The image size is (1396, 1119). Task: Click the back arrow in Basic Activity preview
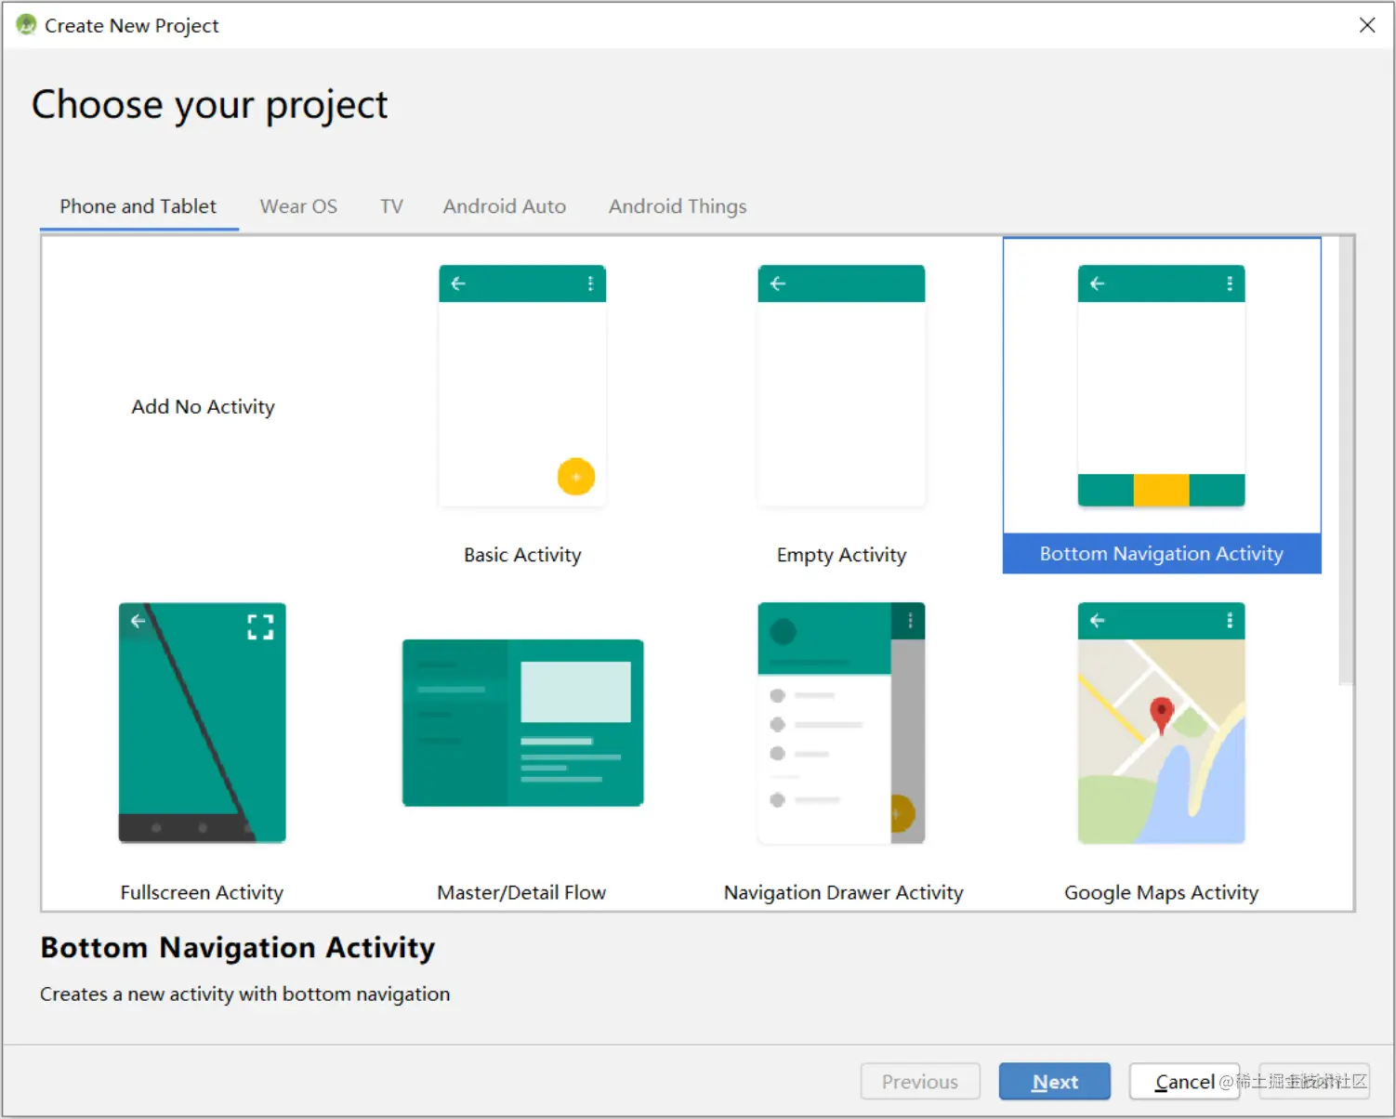tap(458, 283)
